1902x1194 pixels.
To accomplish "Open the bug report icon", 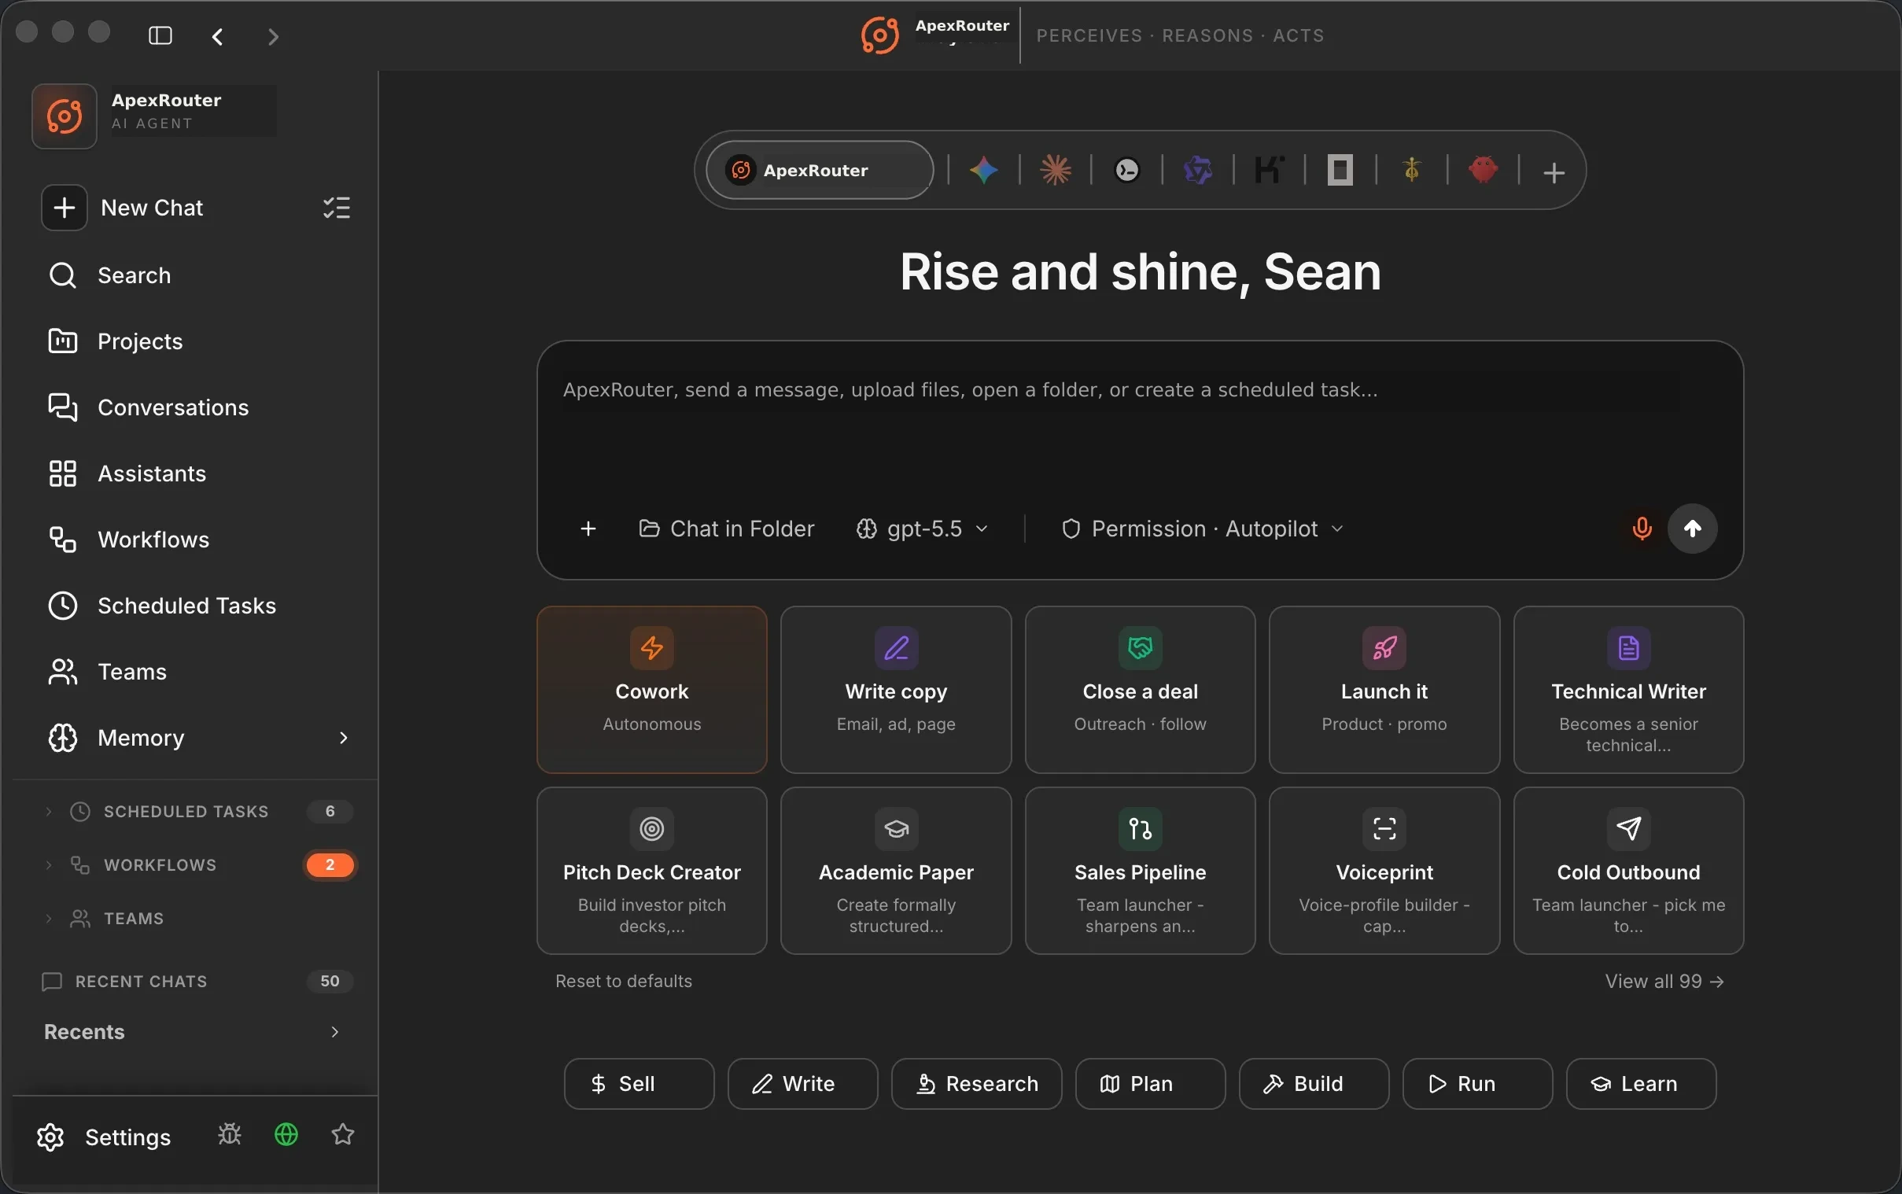I will click(x=230, y=1135).
